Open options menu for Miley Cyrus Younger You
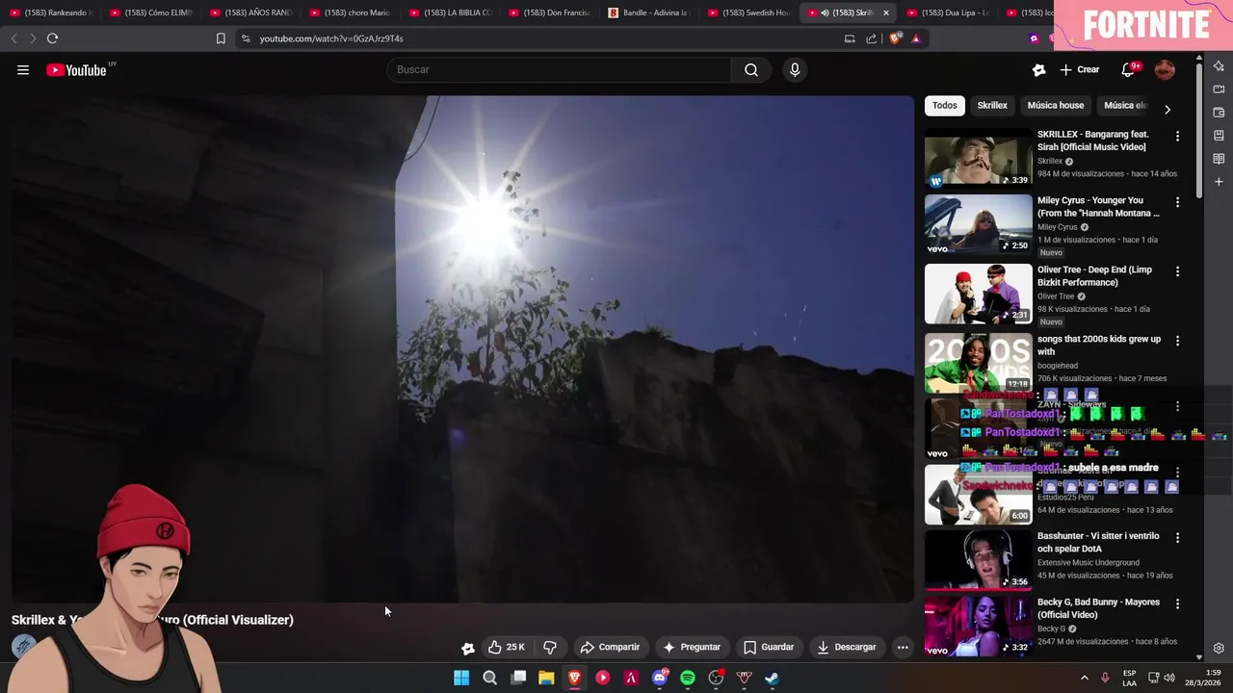Viewport: 1233px width, 693px height. click(1177, 203)
